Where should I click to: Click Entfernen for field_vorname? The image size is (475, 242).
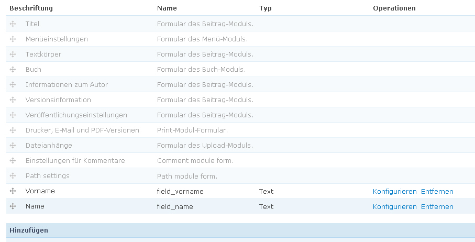coord(437,192)
